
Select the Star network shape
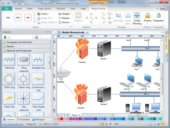coord(24,98)
